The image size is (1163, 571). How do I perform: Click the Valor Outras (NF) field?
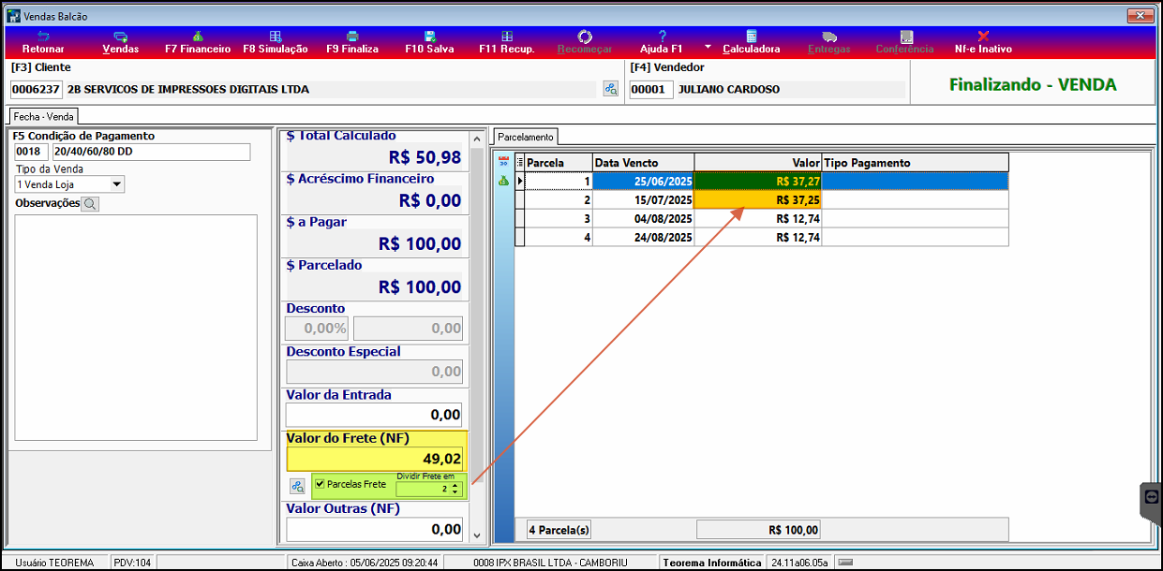point(375,529)
